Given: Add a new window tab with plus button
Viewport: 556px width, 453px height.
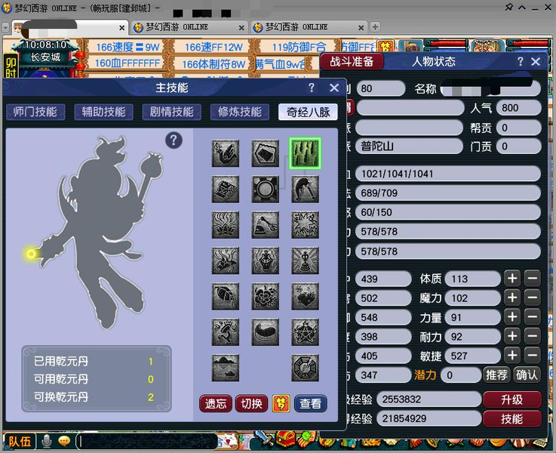Looking at the screenshot, I should pos(375,27).
